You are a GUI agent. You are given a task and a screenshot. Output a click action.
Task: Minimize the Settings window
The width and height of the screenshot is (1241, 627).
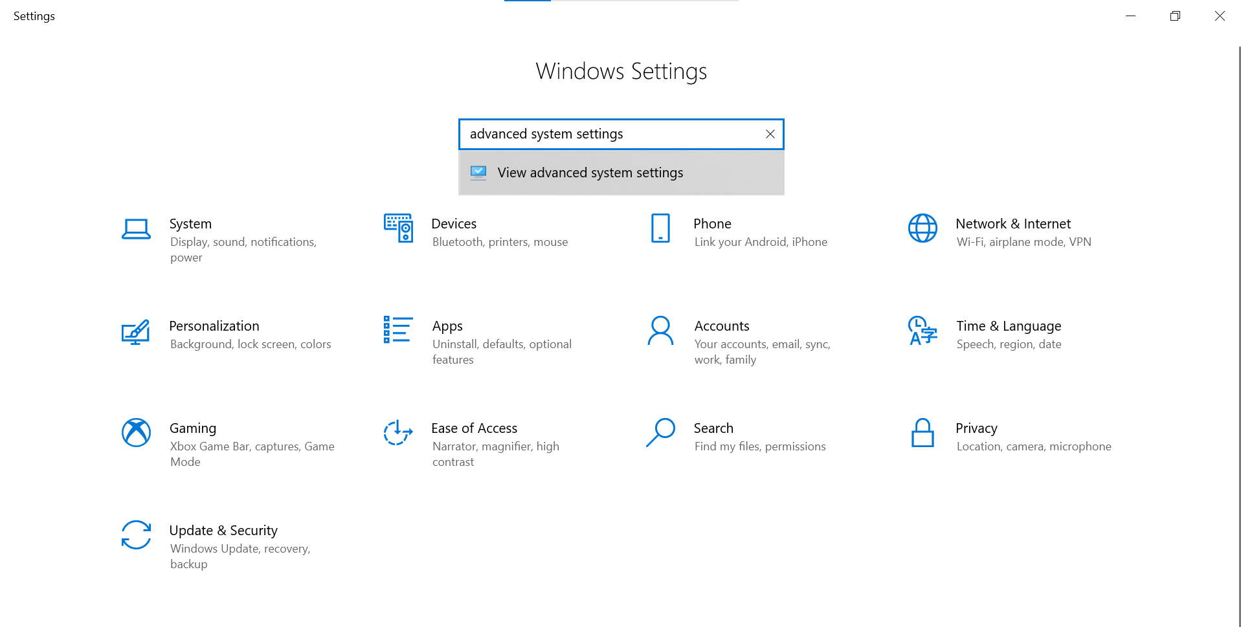pyautogui.click(x=1130, y=16)
